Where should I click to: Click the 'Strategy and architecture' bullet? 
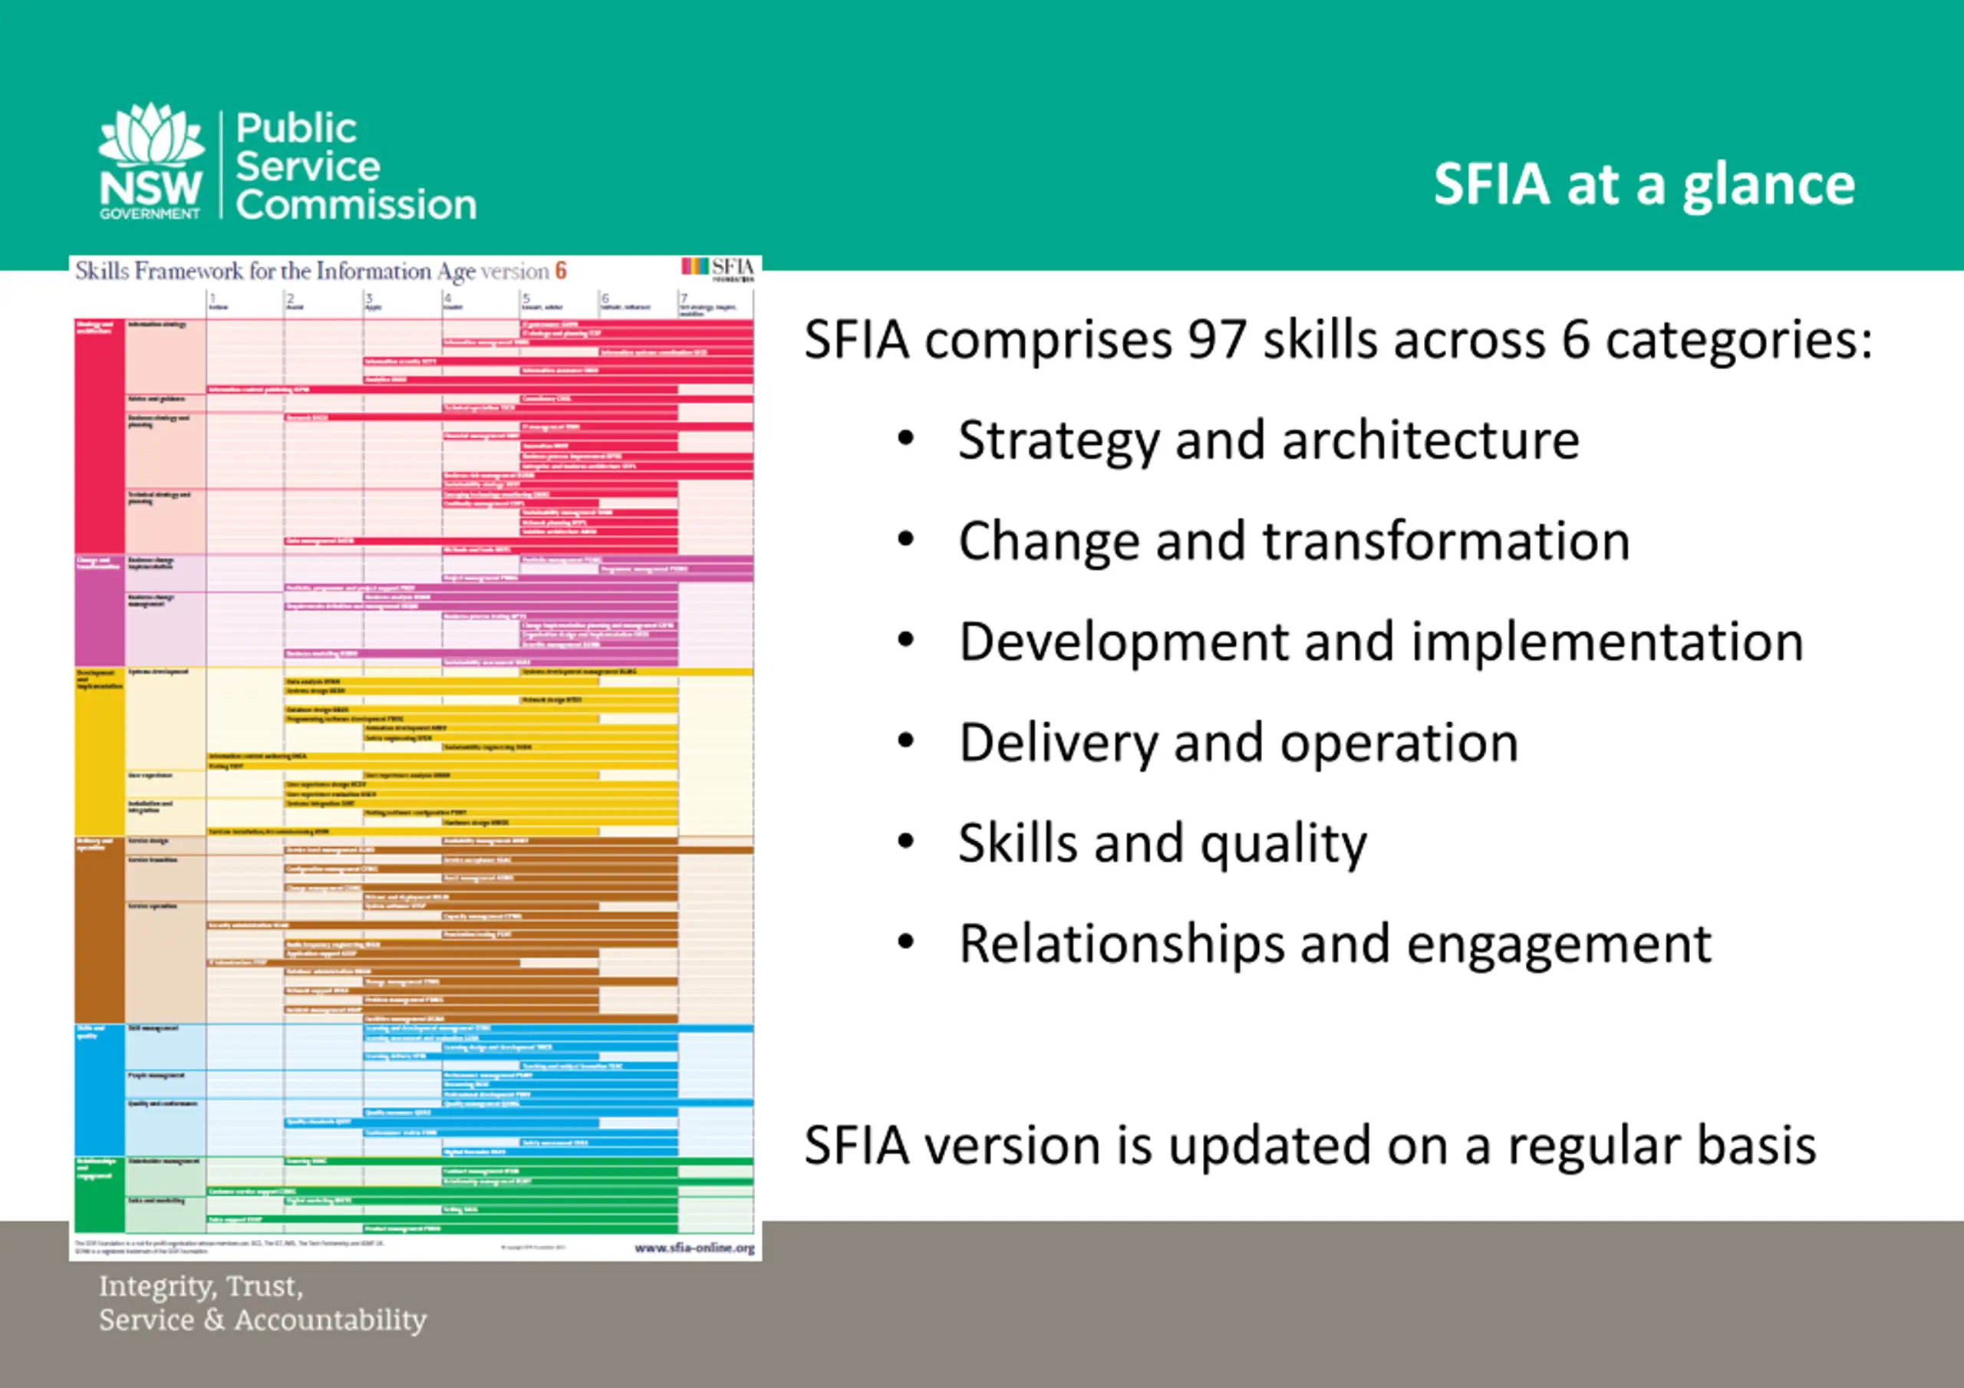click(x=1269, y=440)
